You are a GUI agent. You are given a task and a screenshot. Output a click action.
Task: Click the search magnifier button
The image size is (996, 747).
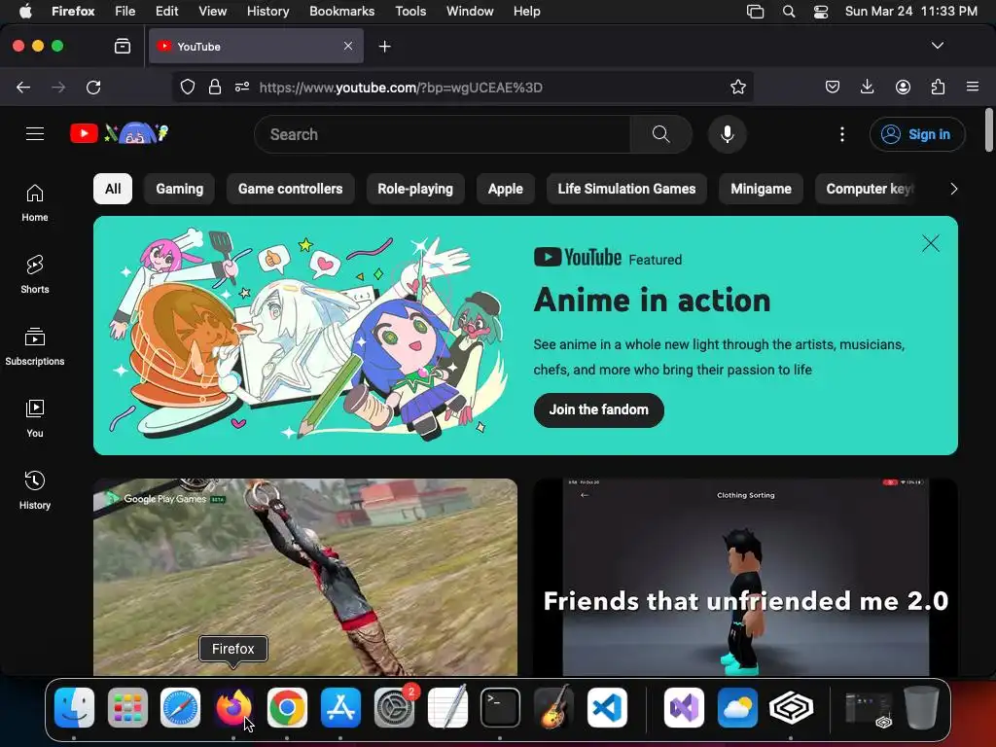(x=660, y=134)
